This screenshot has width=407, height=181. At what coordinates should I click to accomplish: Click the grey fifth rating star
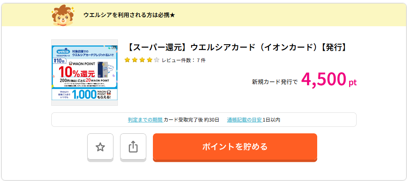156,60
